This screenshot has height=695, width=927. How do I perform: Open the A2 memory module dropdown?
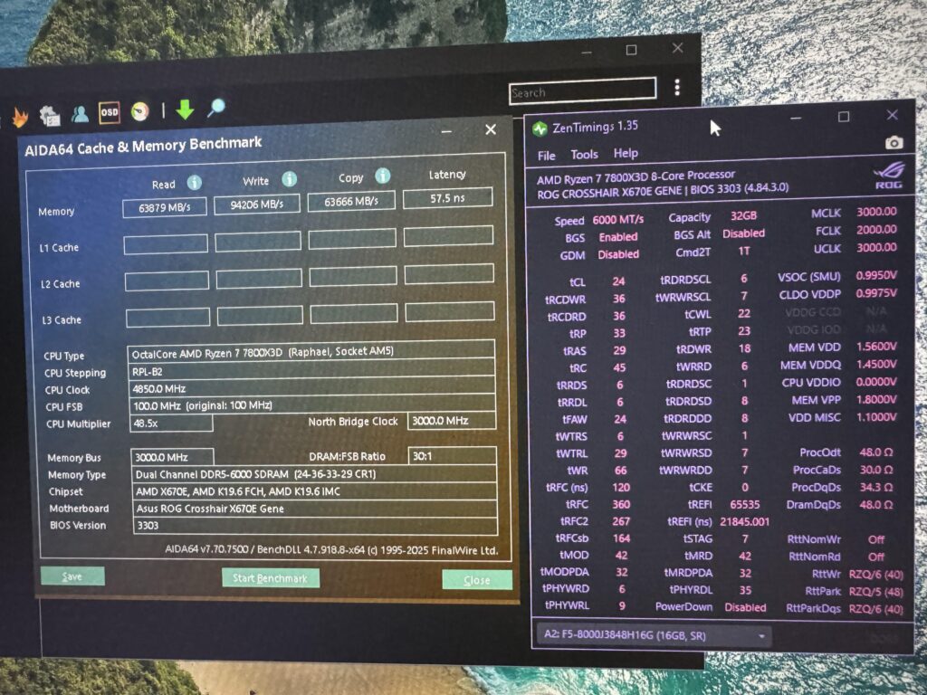[x=654, y=635]
